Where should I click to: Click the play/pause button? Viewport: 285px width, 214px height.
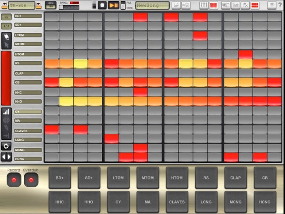(x=114, y=5)
